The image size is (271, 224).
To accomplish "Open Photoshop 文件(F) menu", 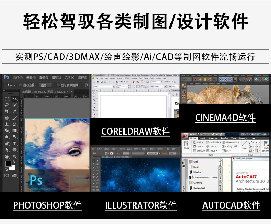I will pos(18,77).
